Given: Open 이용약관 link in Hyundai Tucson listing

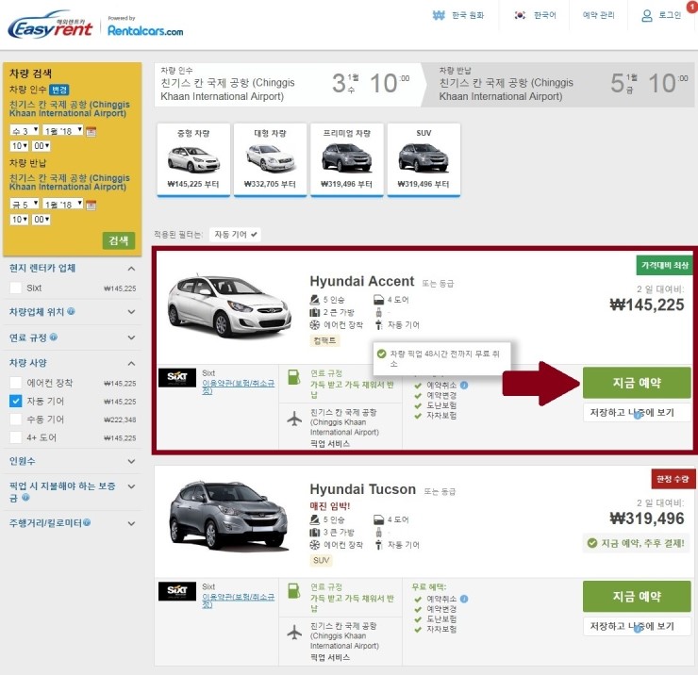Looking at the screenshot, I should click(x=238, y=601).
